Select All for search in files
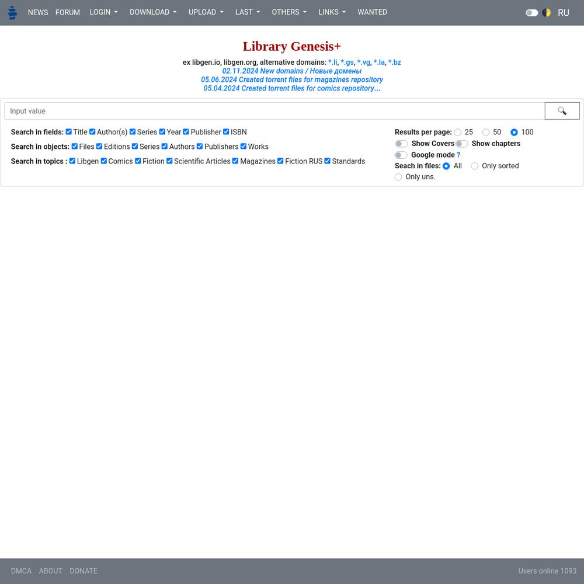This screenshot has height=584, width=584. (x=446, y=166)
